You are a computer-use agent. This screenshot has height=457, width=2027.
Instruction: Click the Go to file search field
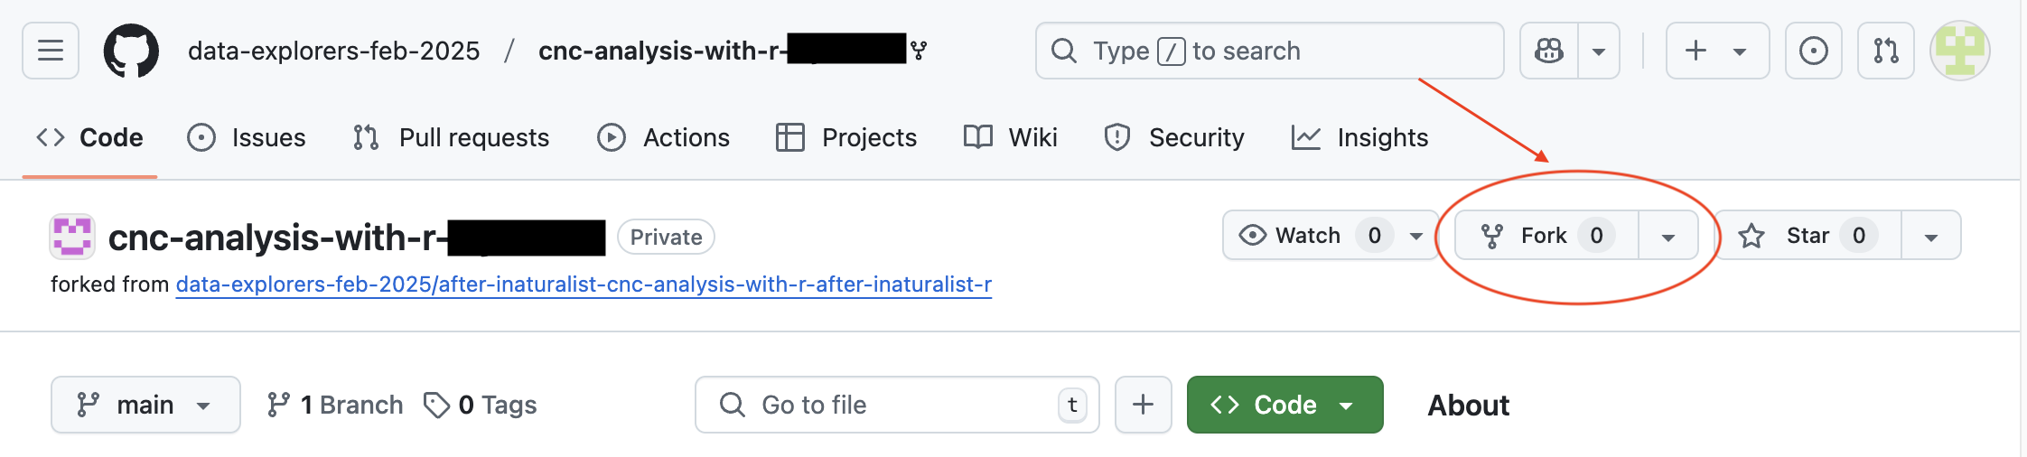pyautogui.click(x=897, y=405)
